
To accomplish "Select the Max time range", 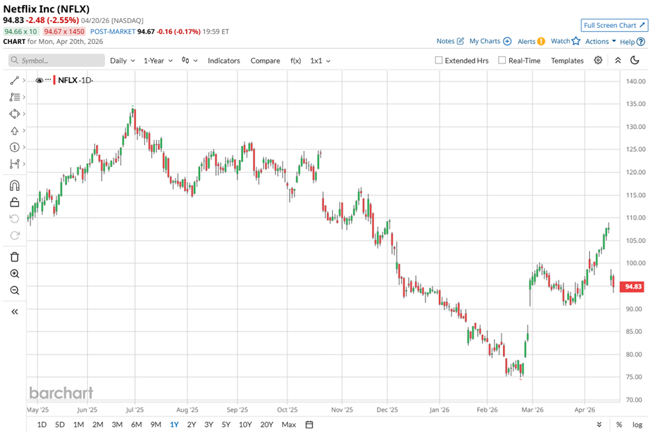I will [x=288, y=424].
